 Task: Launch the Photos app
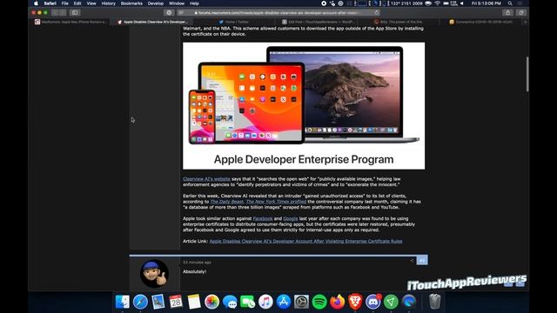(211, 302)
